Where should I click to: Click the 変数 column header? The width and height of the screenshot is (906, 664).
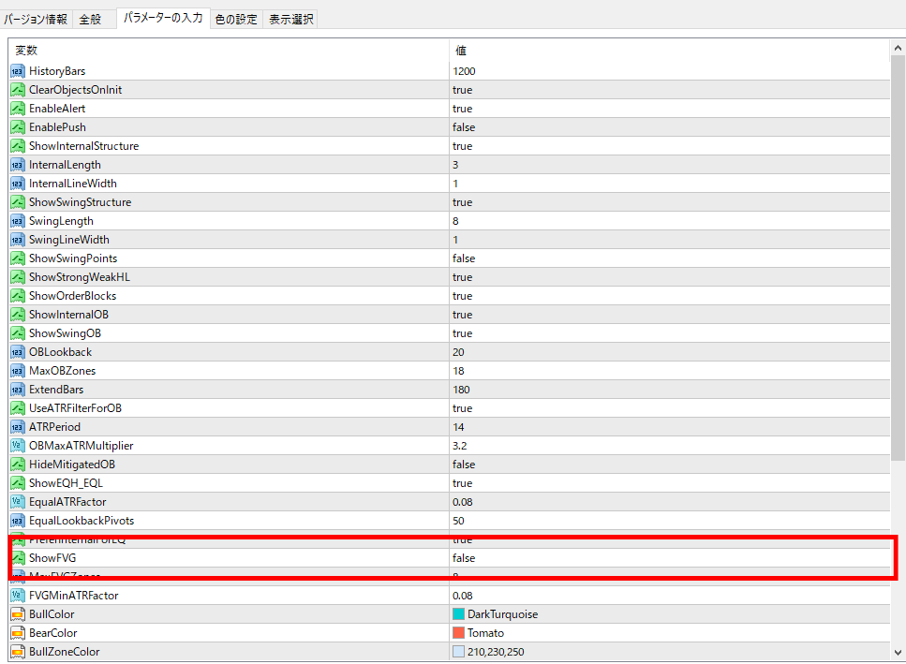click(x=26, y=51)
